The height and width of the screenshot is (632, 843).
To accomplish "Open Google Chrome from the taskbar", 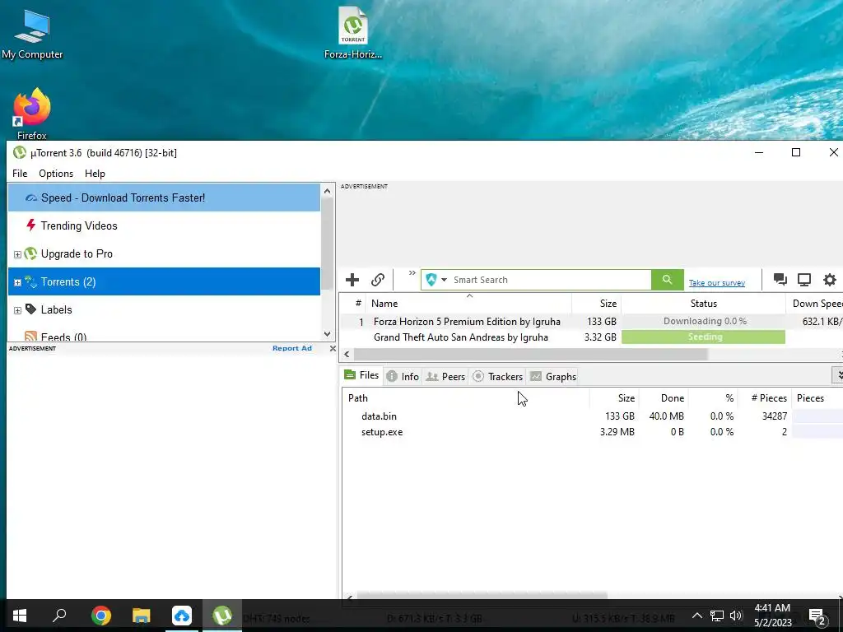I will coord(101,616).
